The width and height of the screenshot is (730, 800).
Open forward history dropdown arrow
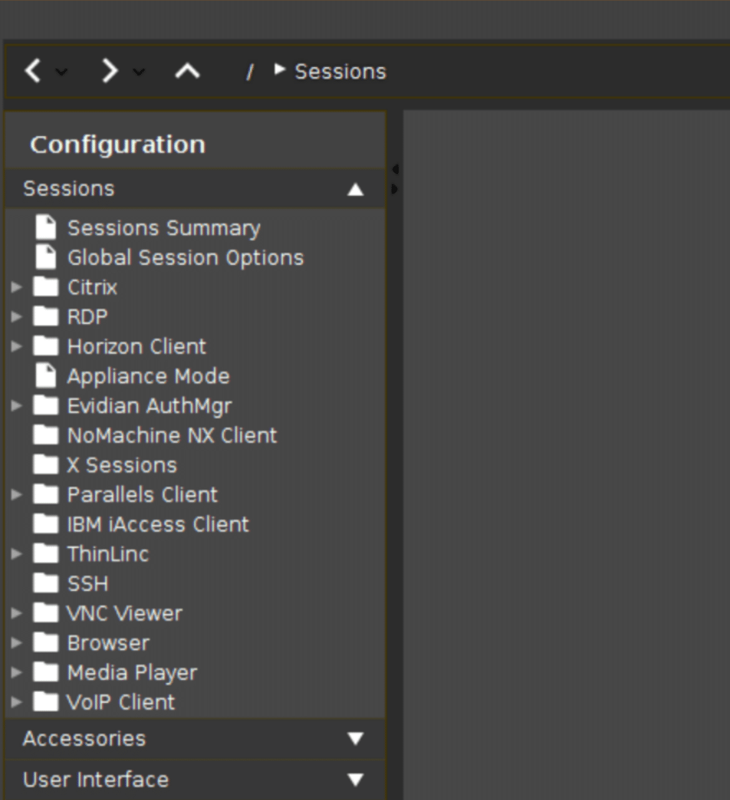pos(139,72)
